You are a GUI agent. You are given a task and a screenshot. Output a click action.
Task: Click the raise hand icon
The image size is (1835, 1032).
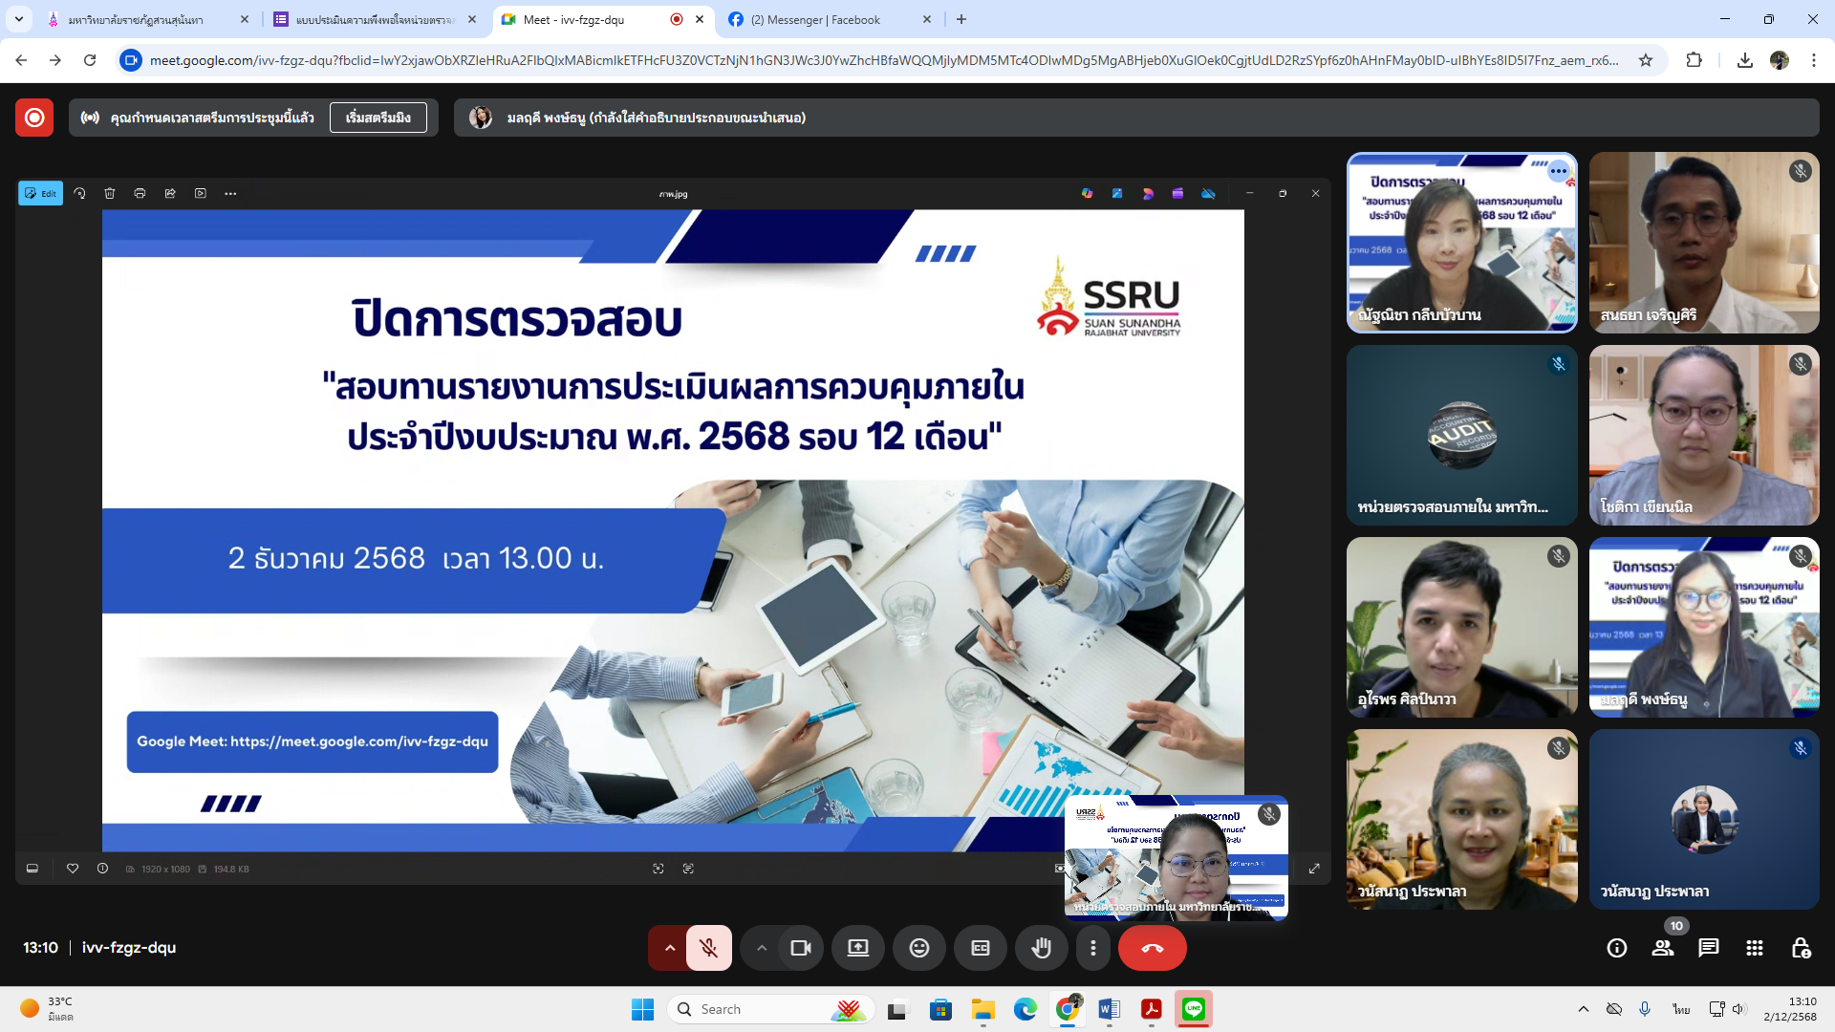click(x=1041, y=948)
